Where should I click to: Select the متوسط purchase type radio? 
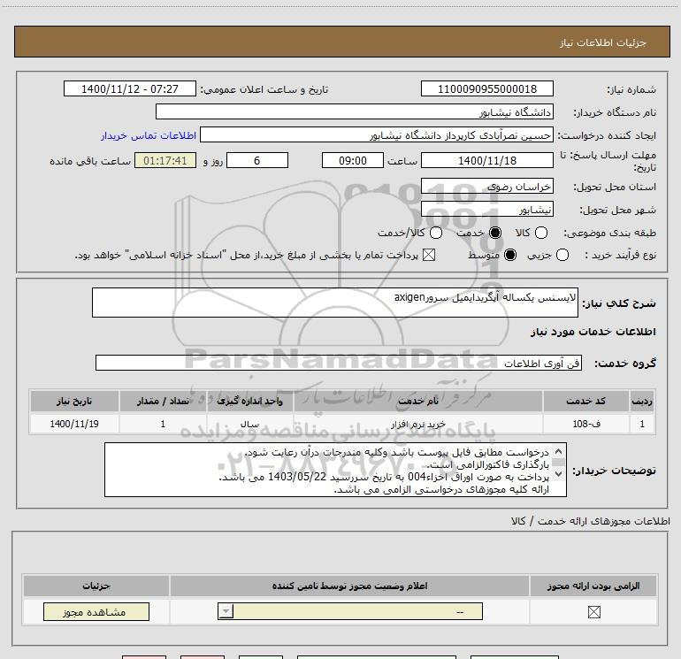(510, 255)
